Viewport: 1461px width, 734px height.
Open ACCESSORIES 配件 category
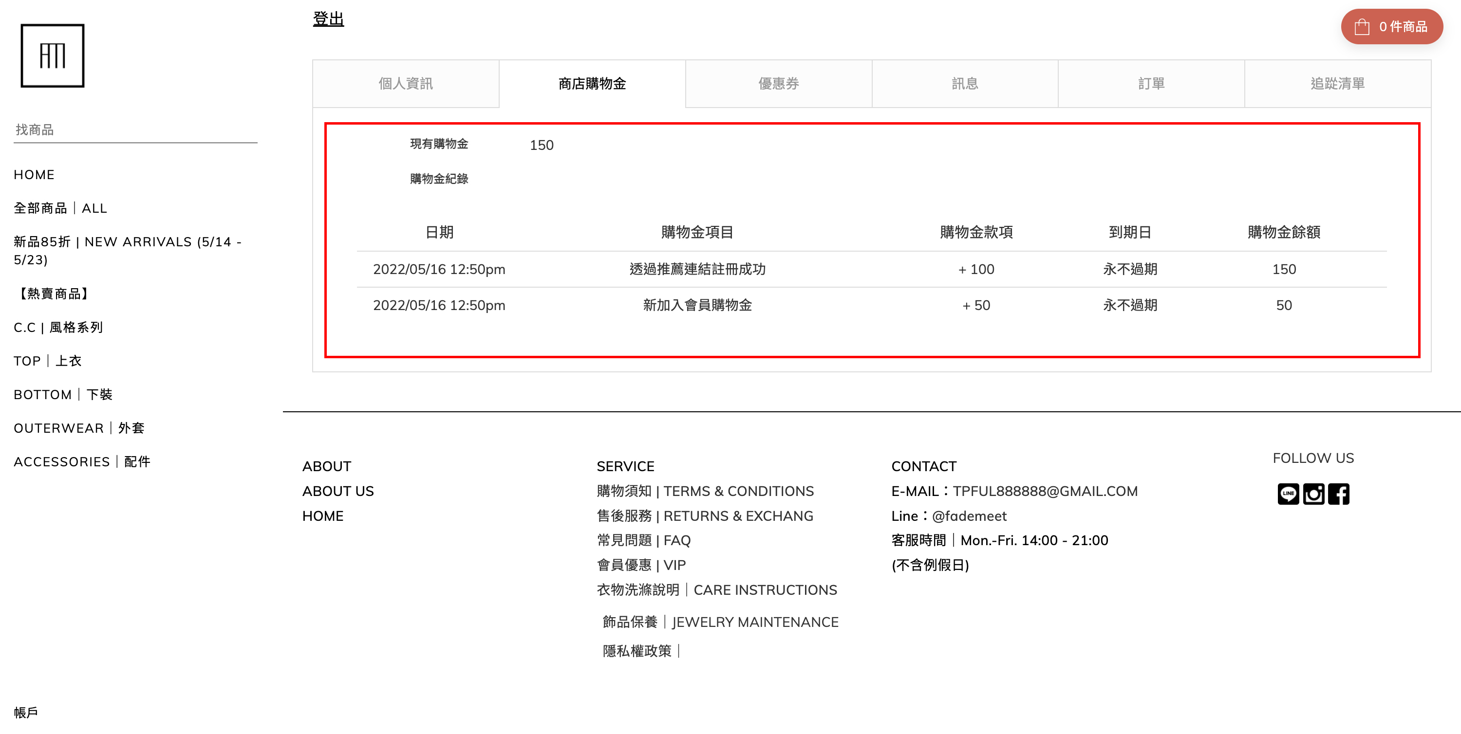coord(82,461)
